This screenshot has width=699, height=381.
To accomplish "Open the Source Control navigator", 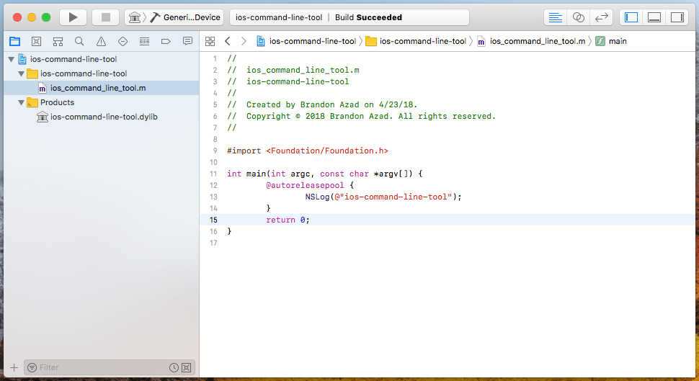I will click(x=37, y=42).
